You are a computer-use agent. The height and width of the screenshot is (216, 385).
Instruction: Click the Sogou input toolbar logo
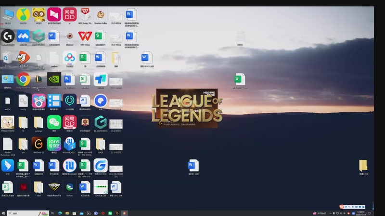[x=342, y=207]
